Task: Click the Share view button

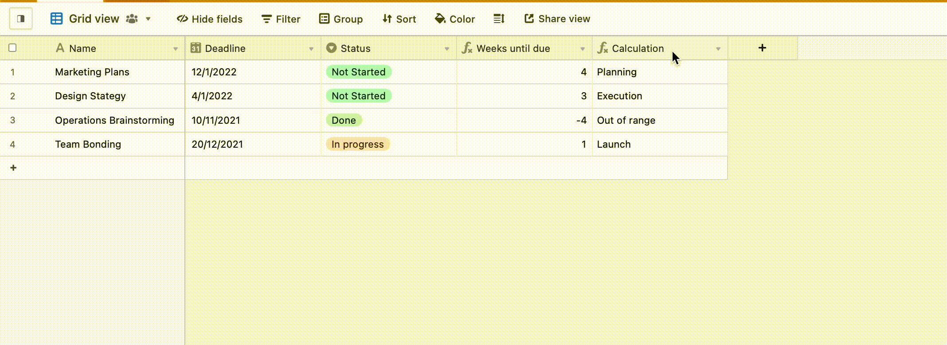Action: pyautogui.click(x=557, y=19)
